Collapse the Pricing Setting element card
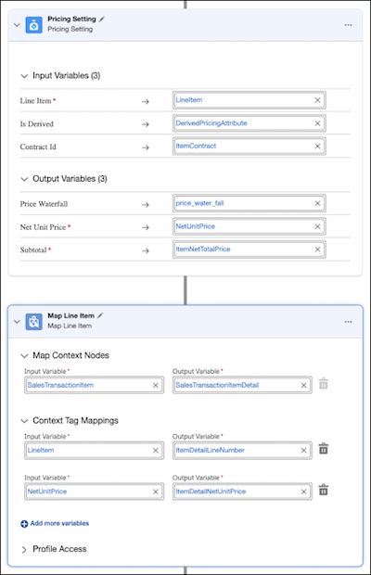 click(17, 25)
